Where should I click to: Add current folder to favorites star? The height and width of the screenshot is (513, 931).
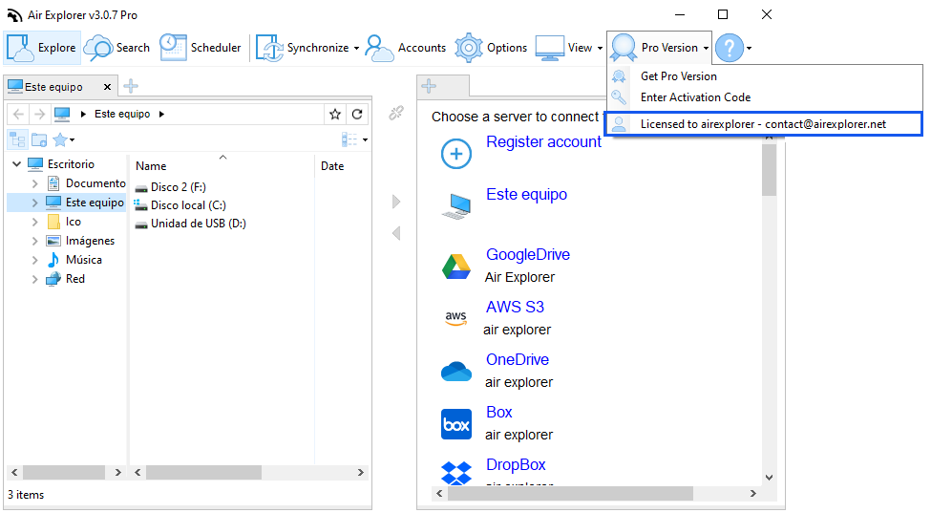coord(335,114)
